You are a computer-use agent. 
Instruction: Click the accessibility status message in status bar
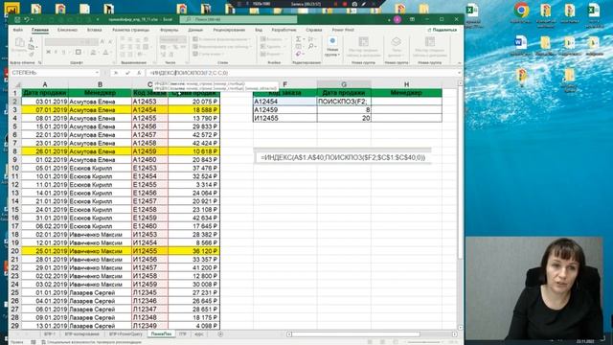[x=92, y=342]
